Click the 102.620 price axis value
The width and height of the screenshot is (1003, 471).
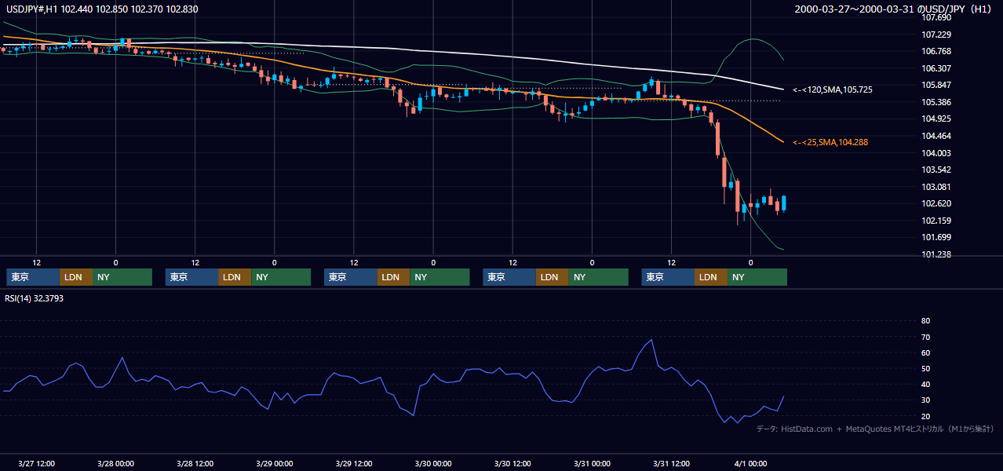click(935, 203)
